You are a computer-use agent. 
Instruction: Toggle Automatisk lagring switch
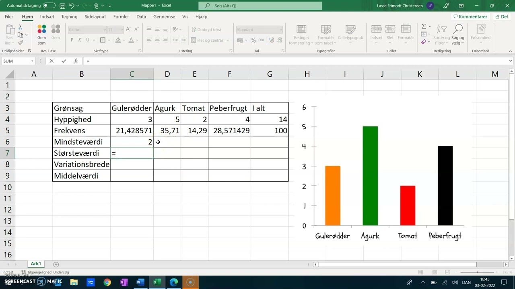(49, 6)
